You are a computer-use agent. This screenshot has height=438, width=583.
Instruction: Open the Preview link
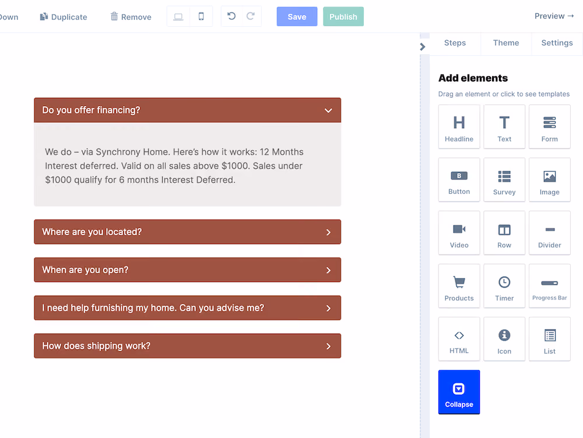554,16
